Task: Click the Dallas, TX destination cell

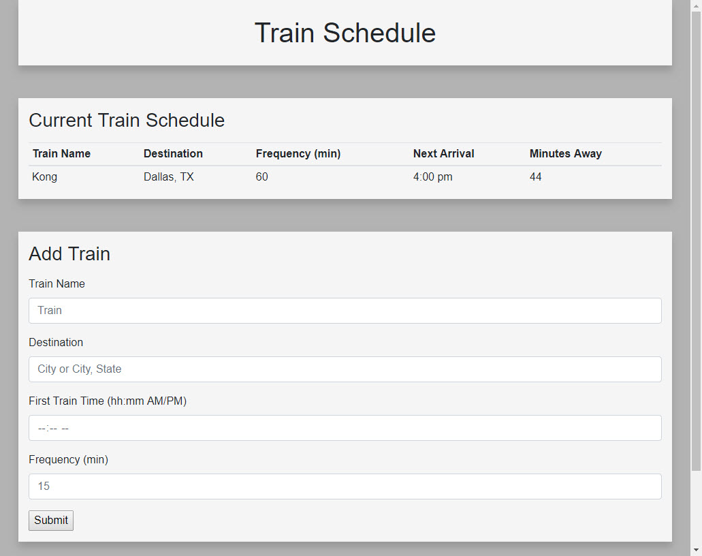Action: (168, 176)
